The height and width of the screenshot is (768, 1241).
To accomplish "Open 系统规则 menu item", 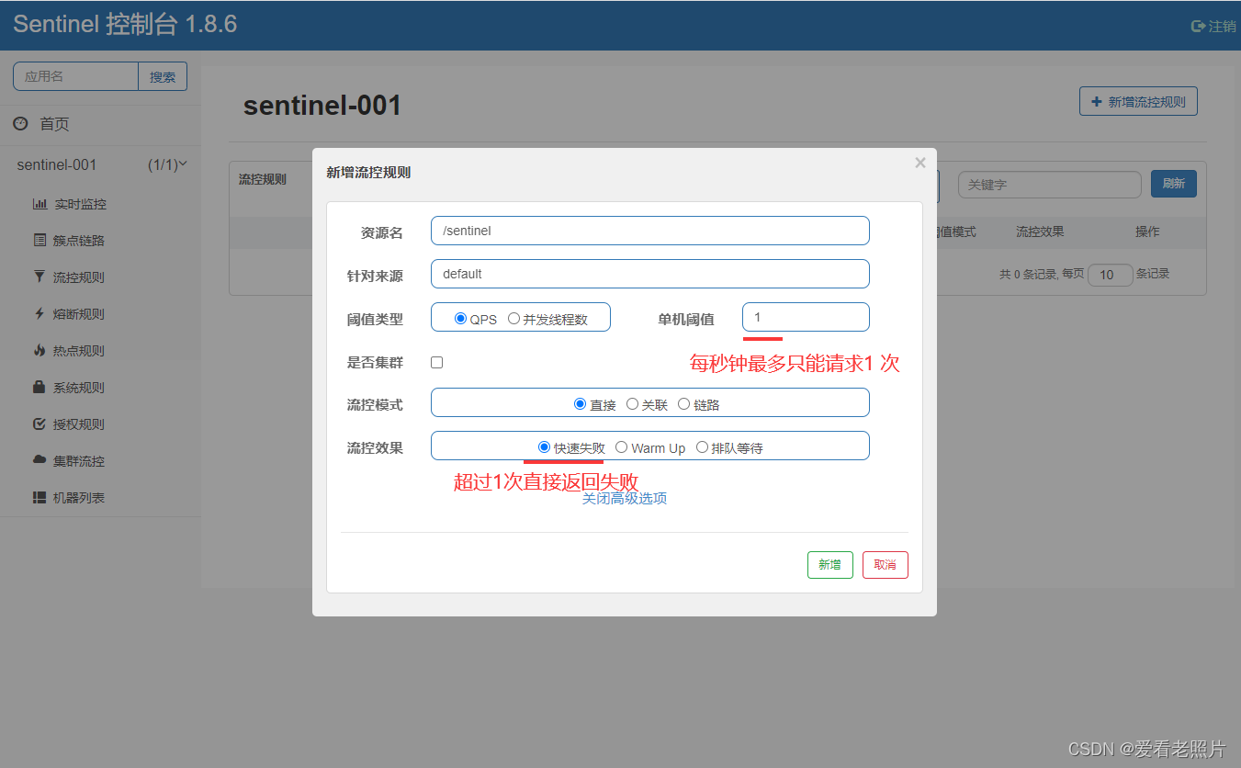I will point(79,388).
